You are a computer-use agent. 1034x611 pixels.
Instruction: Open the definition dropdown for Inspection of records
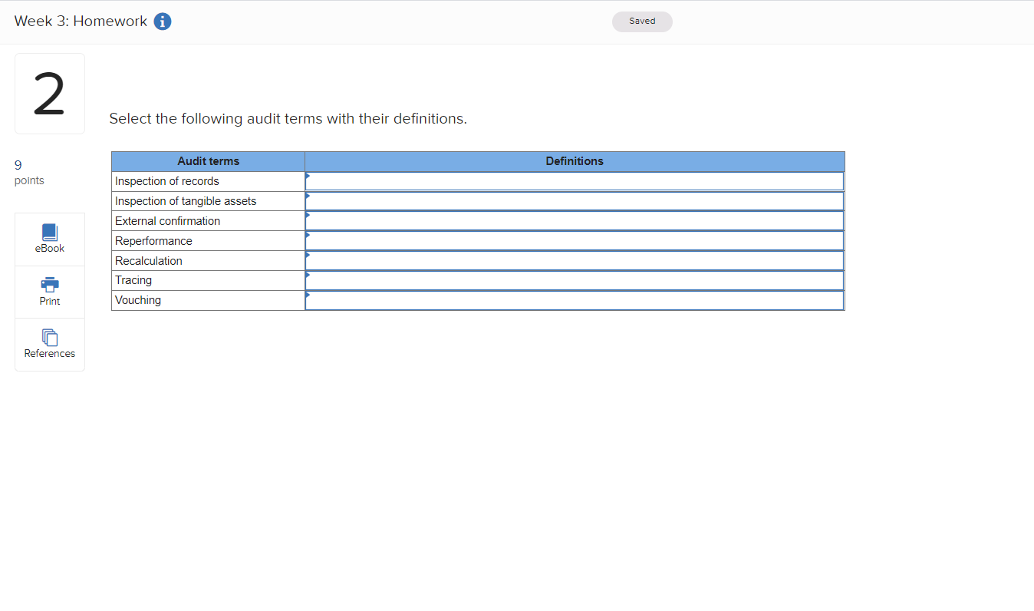(x=574, y=180)
